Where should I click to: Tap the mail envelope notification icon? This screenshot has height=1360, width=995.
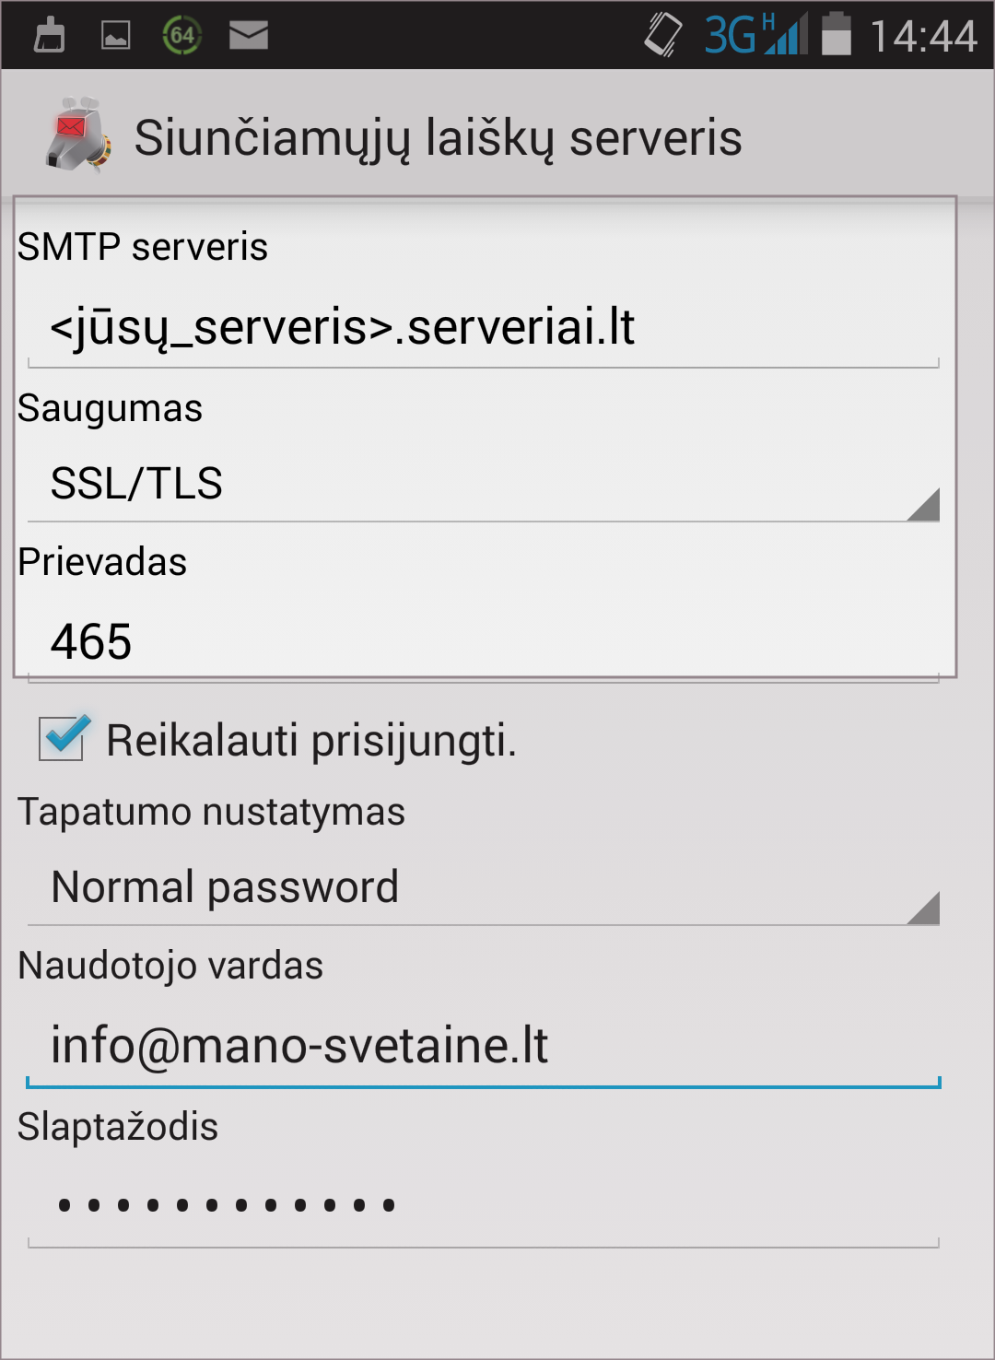248,35
